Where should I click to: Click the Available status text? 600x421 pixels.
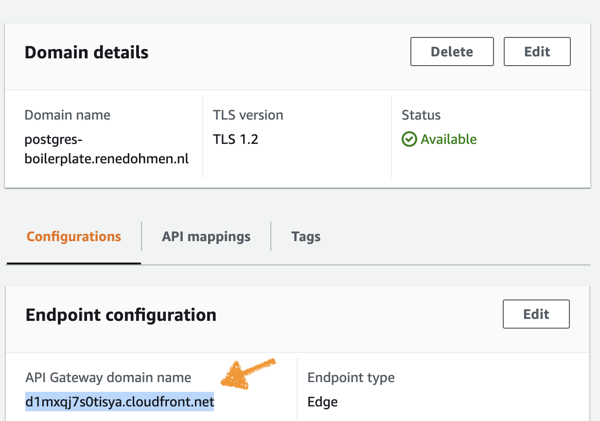pos(449,140)
